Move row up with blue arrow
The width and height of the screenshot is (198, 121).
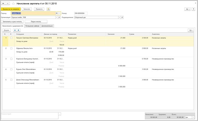click(15, 30)
